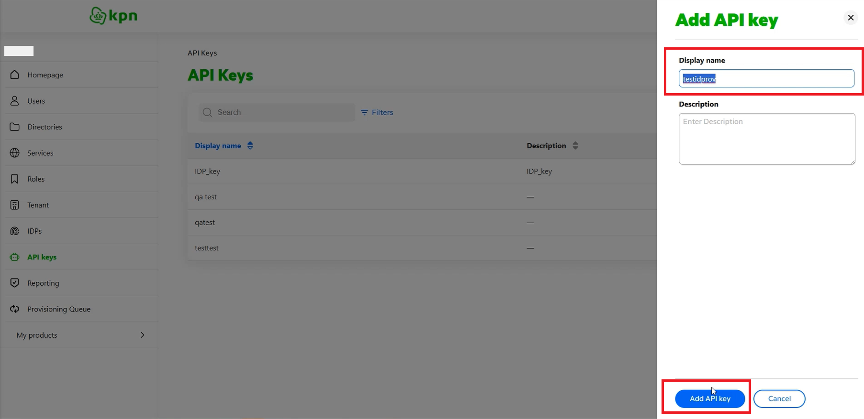The image size is (864, 419).
Task: Click the Cancel button
Action: (779, 398)
